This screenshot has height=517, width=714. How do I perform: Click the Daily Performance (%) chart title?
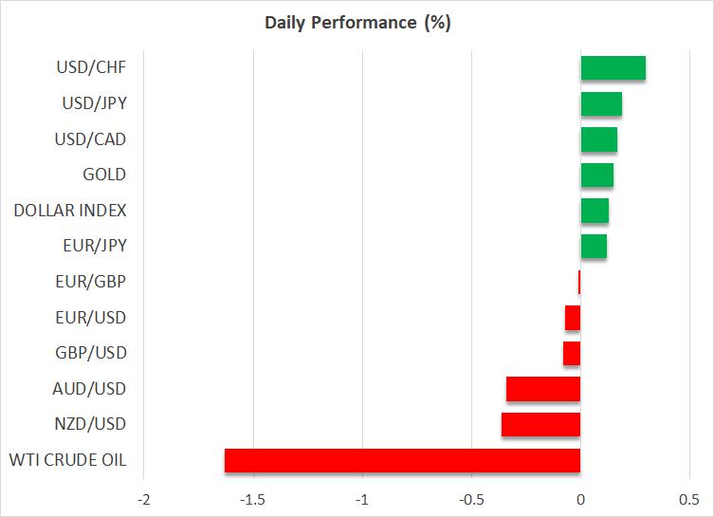pyautogui.click(x=357, y=23)
